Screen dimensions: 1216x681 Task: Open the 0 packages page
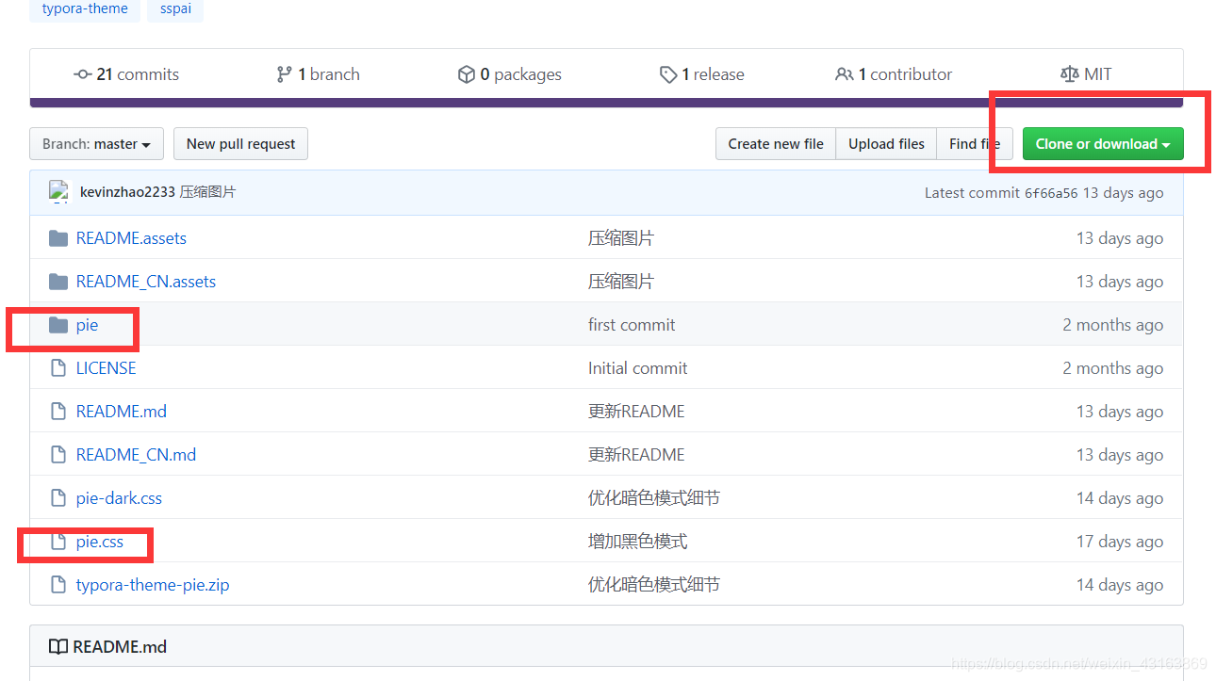(509, 74)
